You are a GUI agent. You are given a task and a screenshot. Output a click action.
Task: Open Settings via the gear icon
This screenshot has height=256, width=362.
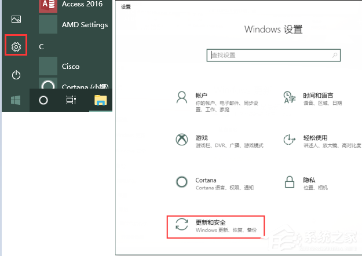click(16, 47)
